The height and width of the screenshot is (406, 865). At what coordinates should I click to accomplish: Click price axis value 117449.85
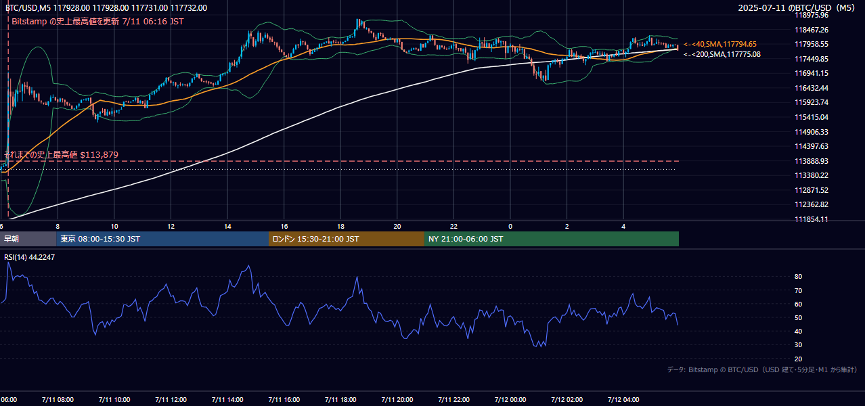coord(812,59)
